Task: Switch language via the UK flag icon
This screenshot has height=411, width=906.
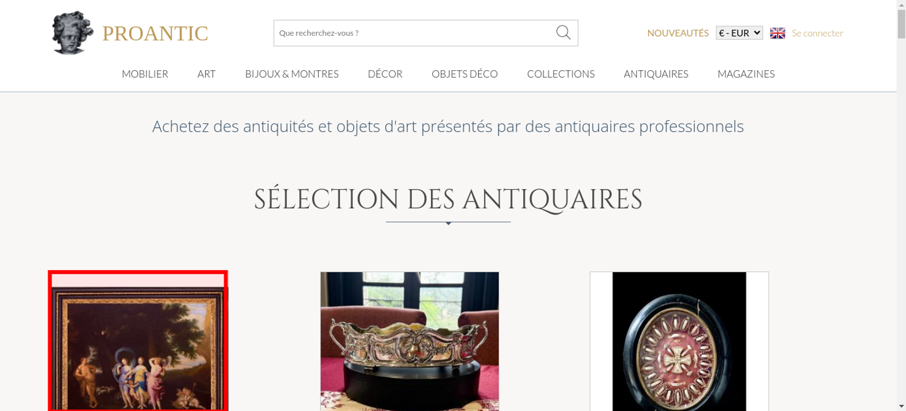Action: (x=777, y=33)
